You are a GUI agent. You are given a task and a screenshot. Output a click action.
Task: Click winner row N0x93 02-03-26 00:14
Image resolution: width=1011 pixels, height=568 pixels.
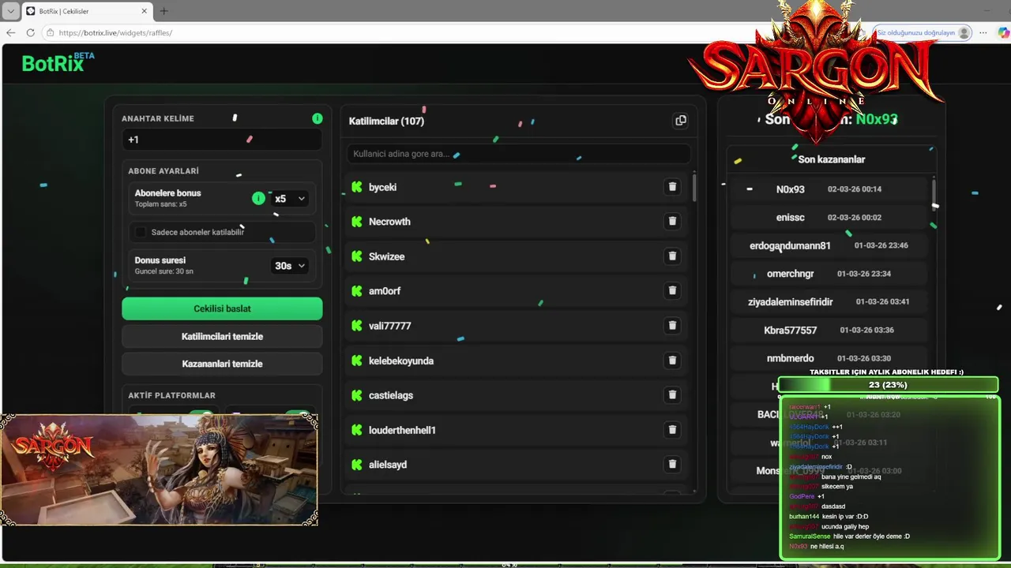tap(829, 189)
